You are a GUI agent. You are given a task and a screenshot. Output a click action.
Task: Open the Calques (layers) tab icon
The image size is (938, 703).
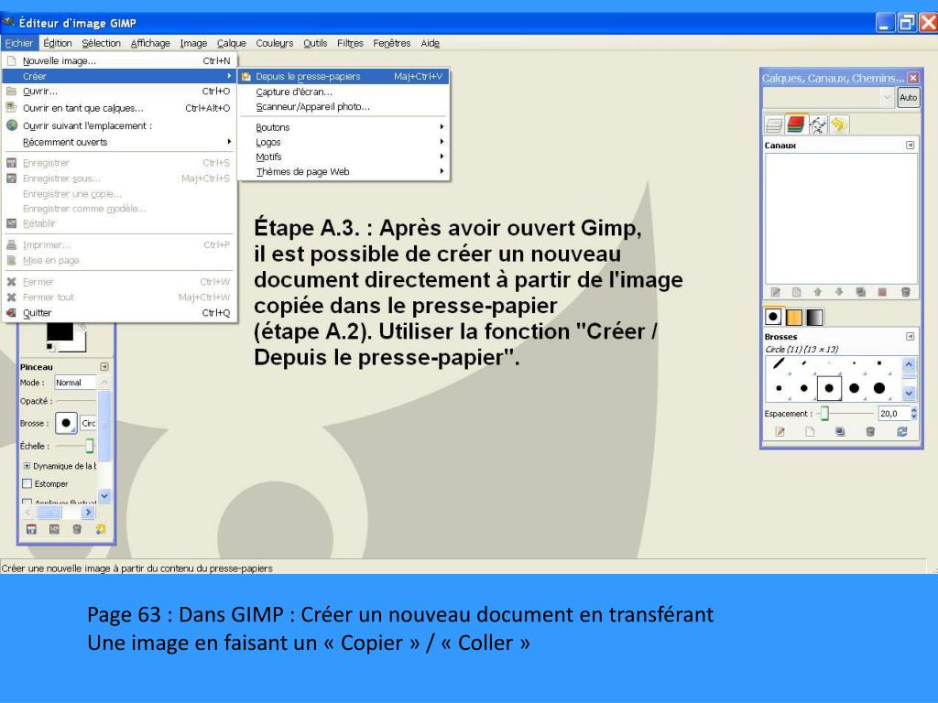coord(774,124)
